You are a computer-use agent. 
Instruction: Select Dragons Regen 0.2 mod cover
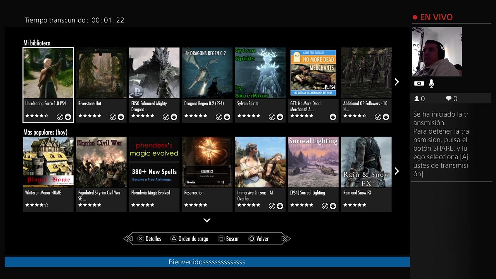[207, 73]
